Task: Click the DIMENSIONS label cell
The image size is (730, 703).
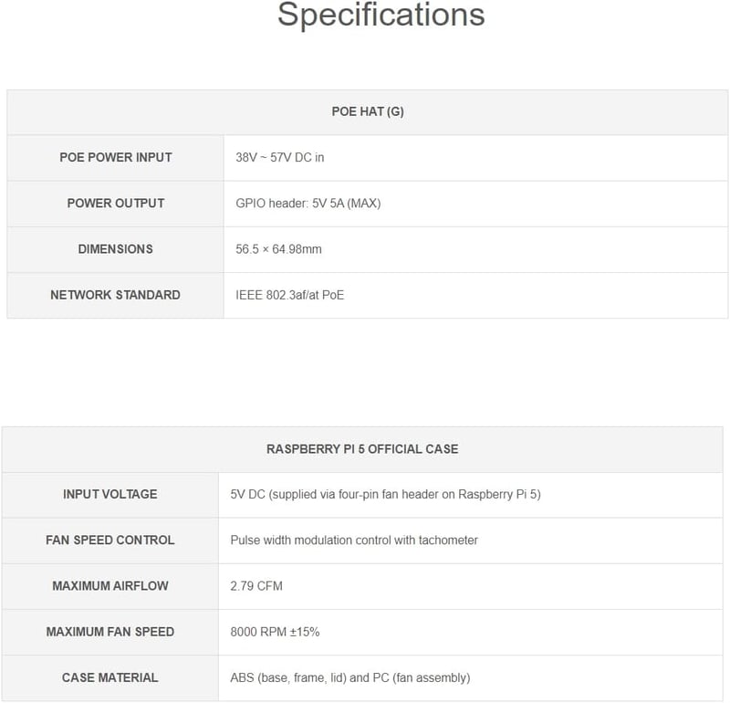Action: point(116,249)
